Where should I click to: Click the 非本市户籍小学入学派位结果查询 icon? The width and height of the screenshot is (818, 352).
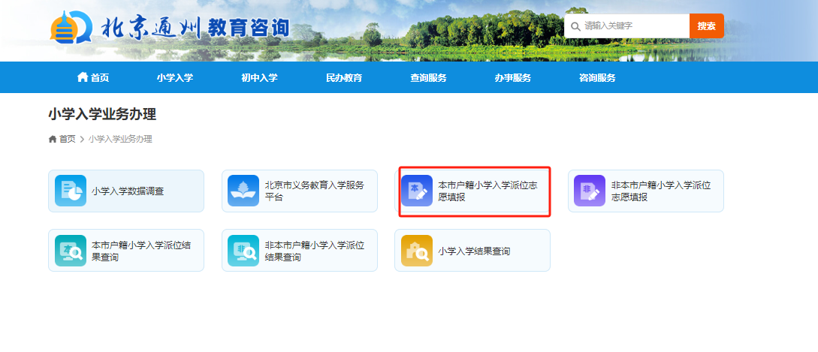coord(243,251)
